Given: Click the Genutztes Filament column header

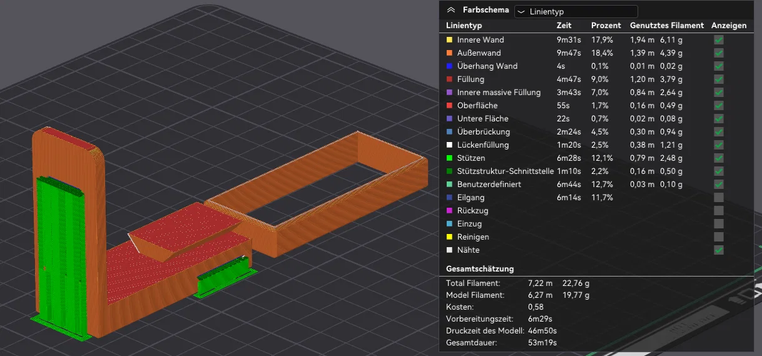Looking at the screenshot, I should tap(667, 26).
